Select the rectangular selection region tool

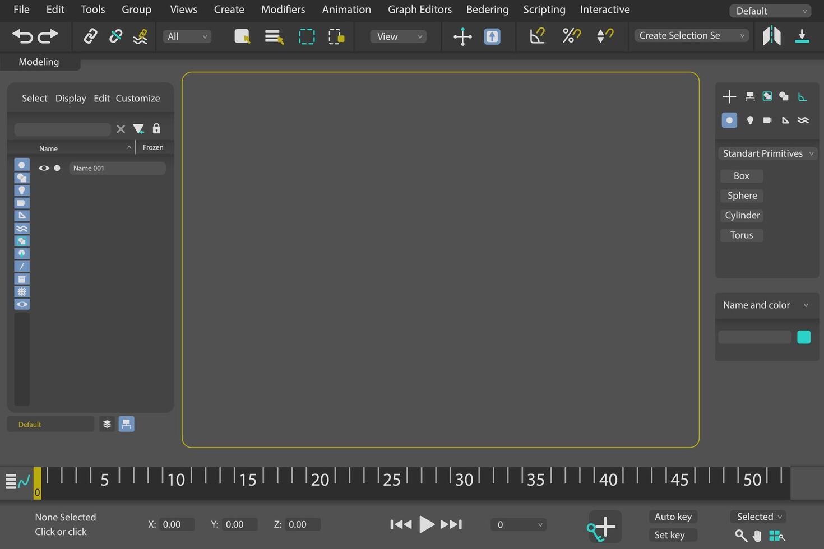(307, 36)
